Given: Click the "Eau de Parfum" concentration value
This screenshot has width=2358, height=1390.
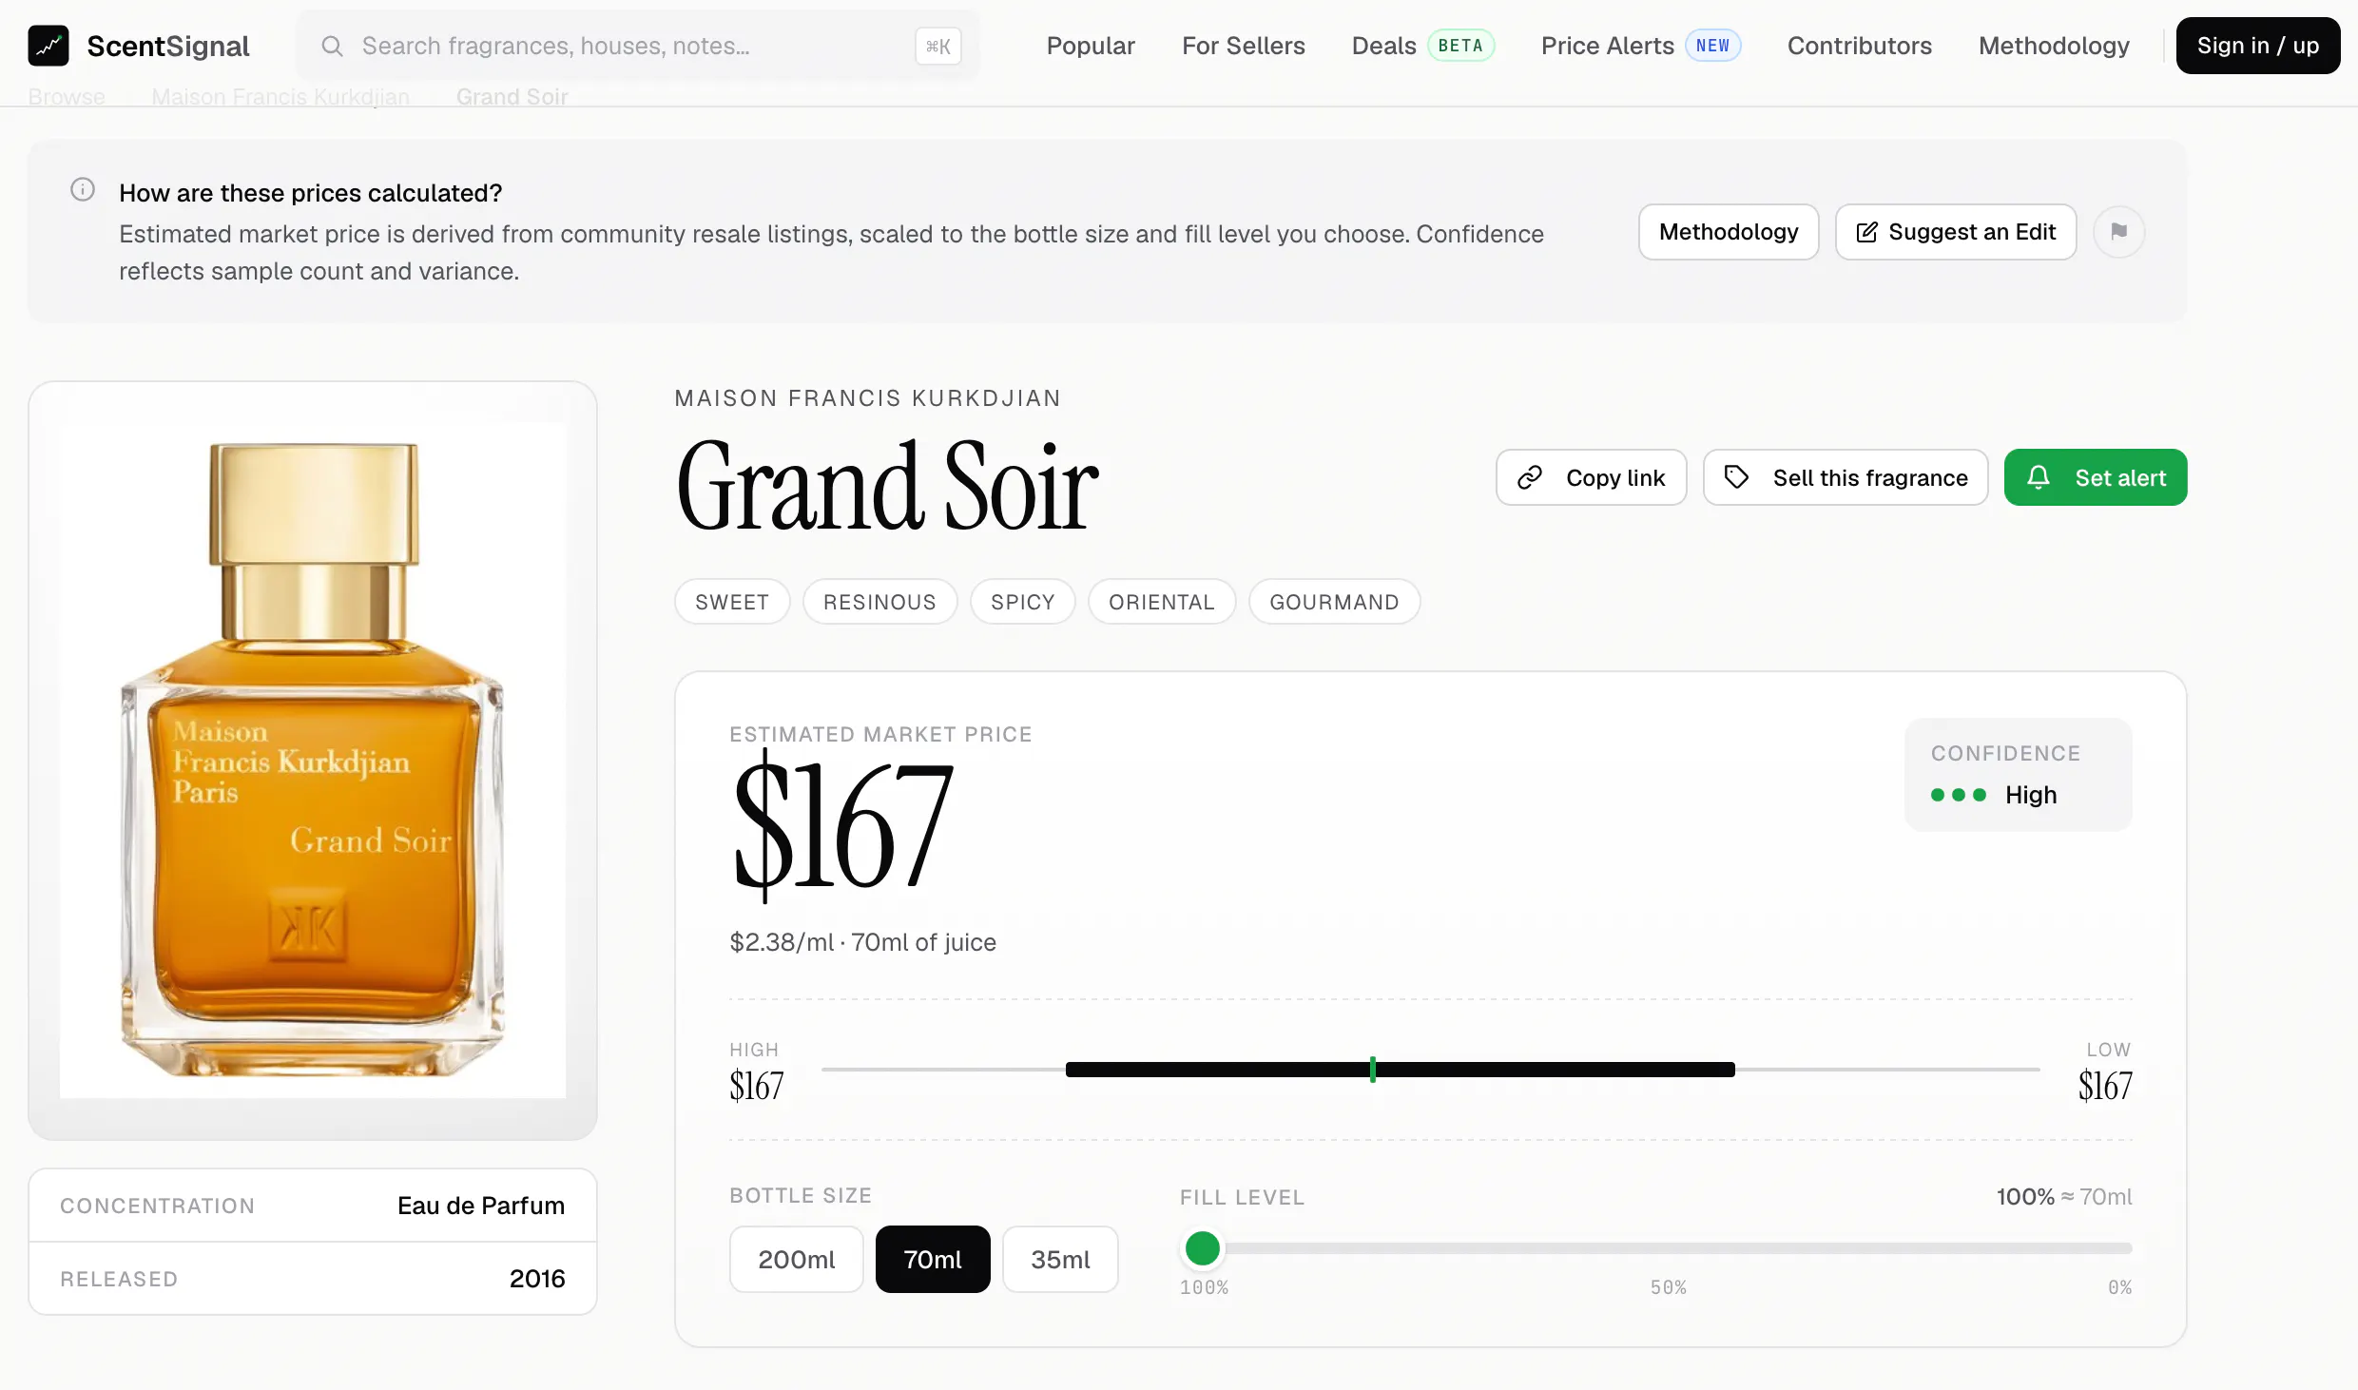Looking at the screenshot, I should [x=481, y=1206].
